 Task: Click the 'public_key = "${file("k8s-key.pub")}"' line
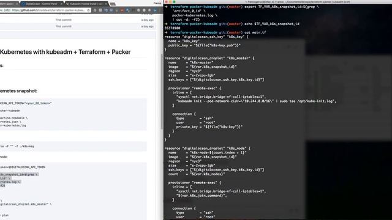click(205, 45)
